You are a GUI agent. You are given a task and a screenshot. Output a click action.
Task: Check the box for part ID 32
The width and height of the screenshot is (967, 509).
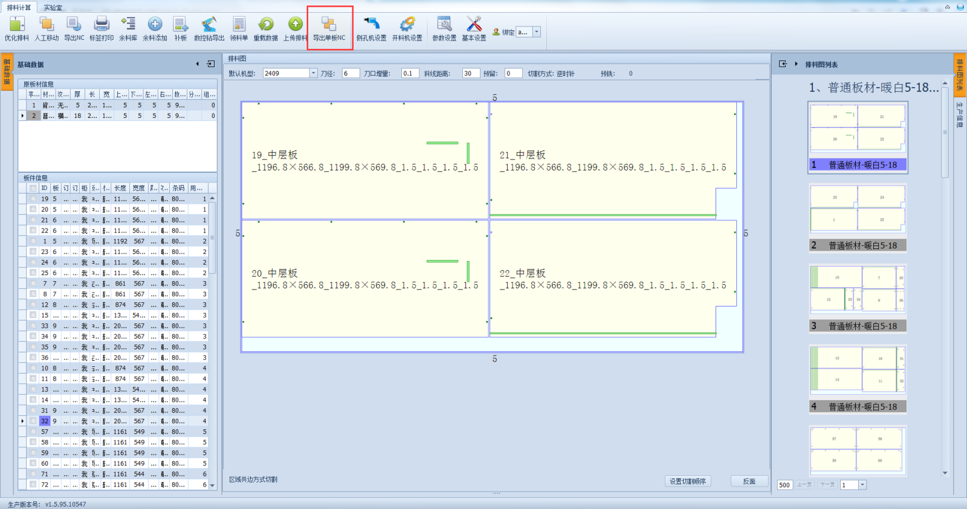coord(33,421)
